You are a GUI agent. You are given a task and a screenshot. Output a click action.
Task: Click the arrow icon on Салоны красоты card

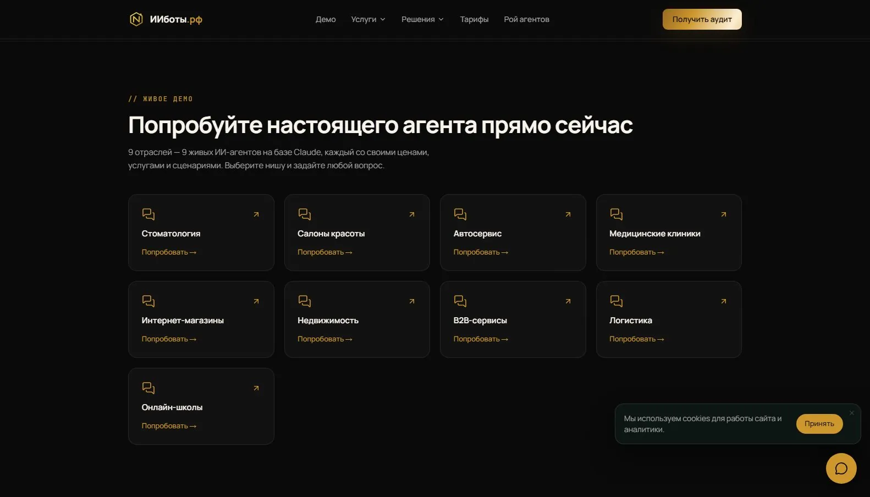click(x=412, y=214)
